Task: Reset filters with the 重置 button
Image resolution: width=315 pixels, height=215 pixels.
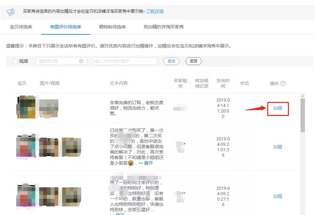Action: point(194,61)
